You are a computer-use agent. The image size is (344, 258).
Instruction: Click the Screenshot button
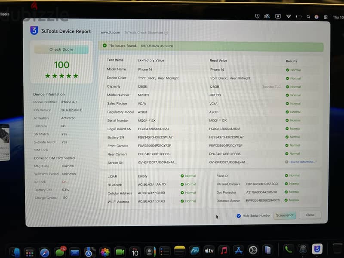click(x=285, y=215)
